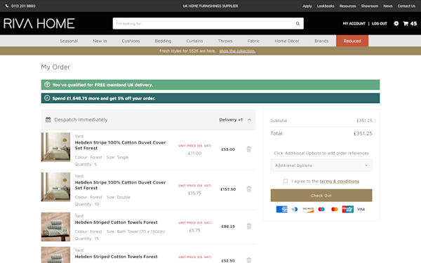The width and height of the screenshot is (421, 263).
Task: Open the Additional Options dropdown
Action: [x=321, y=166]
